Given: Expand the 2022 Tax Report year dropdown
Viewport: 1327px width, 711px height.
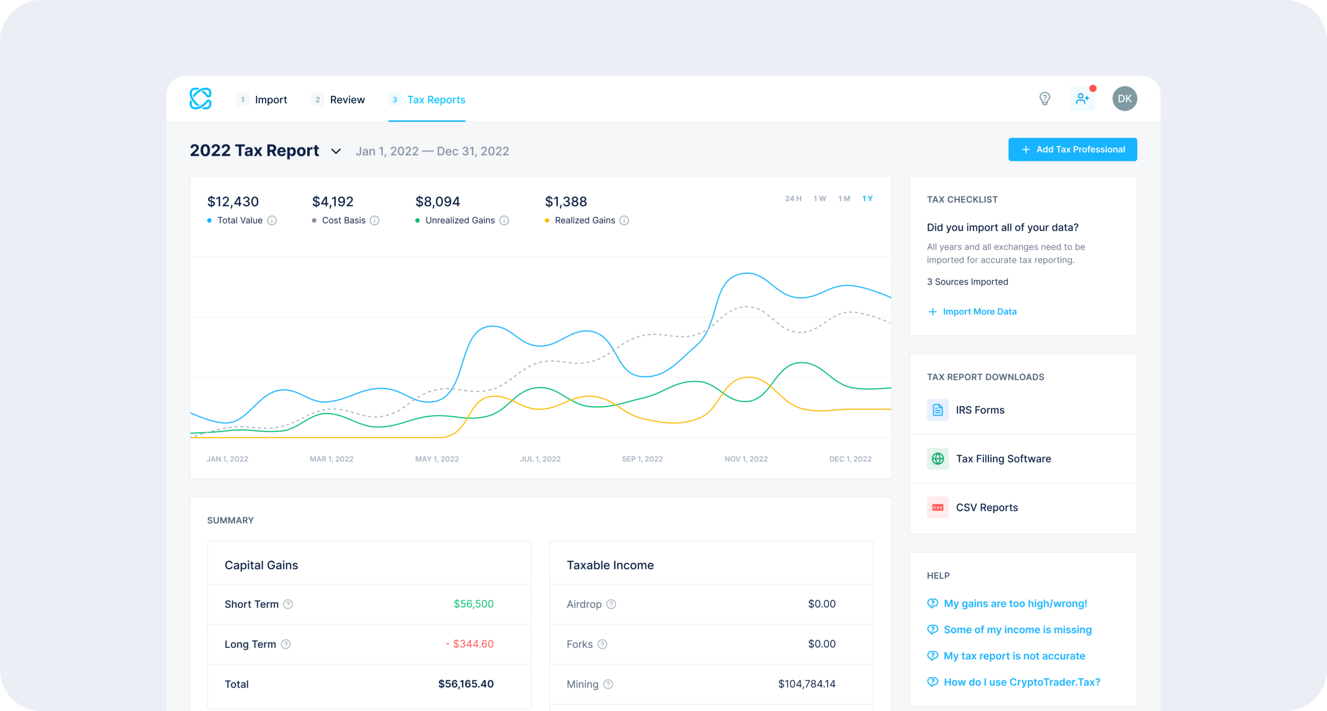Looking at the screenshot, I should [x=336, y=151].
